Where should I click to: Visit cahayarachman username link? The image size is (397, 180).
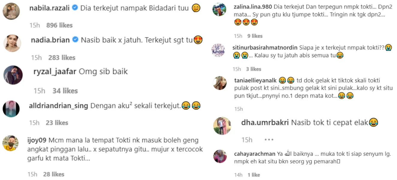pyautogui.click(x=254, y=154)
